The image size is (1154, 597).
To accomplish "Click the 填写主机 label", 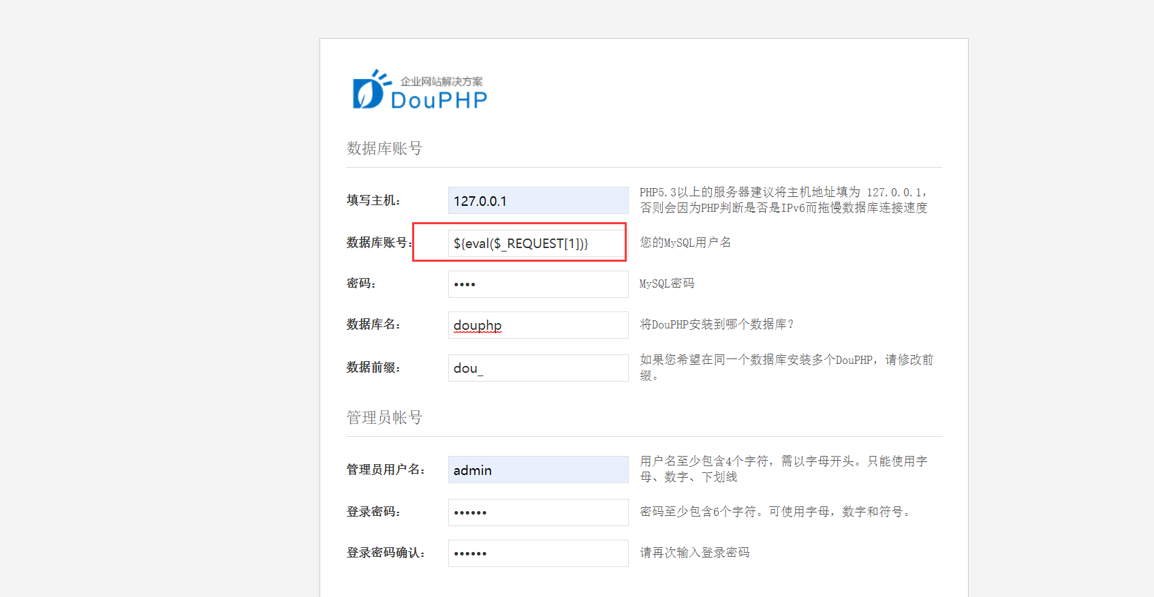I will click(373, 200).
